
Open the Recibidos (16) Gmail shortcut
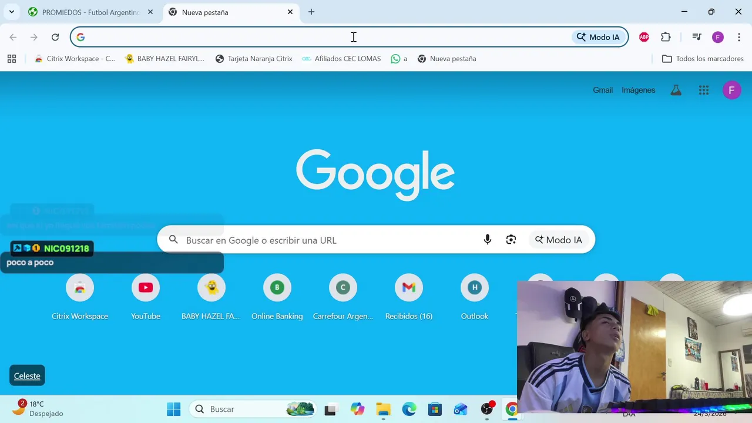(409, 297)
